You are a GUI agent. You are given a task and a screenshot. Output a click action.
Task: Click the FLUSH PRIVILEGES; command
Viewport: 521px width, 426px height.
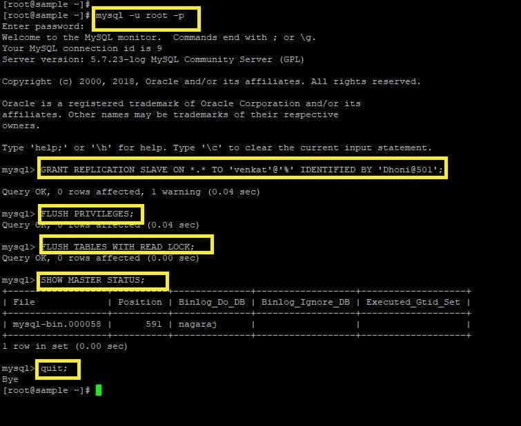tap(87, 214)
